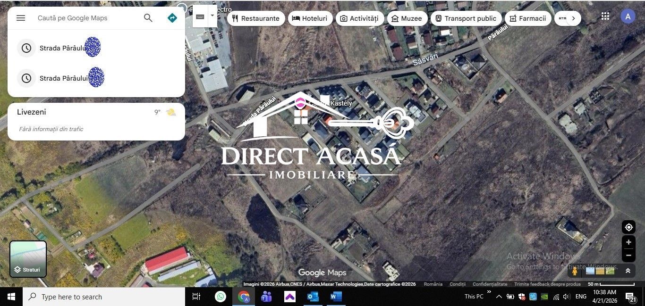Open the volume speaker tray icon
The width and height of the screenshot is (645, 306).
pyautogui.click(x=567, y=297)
